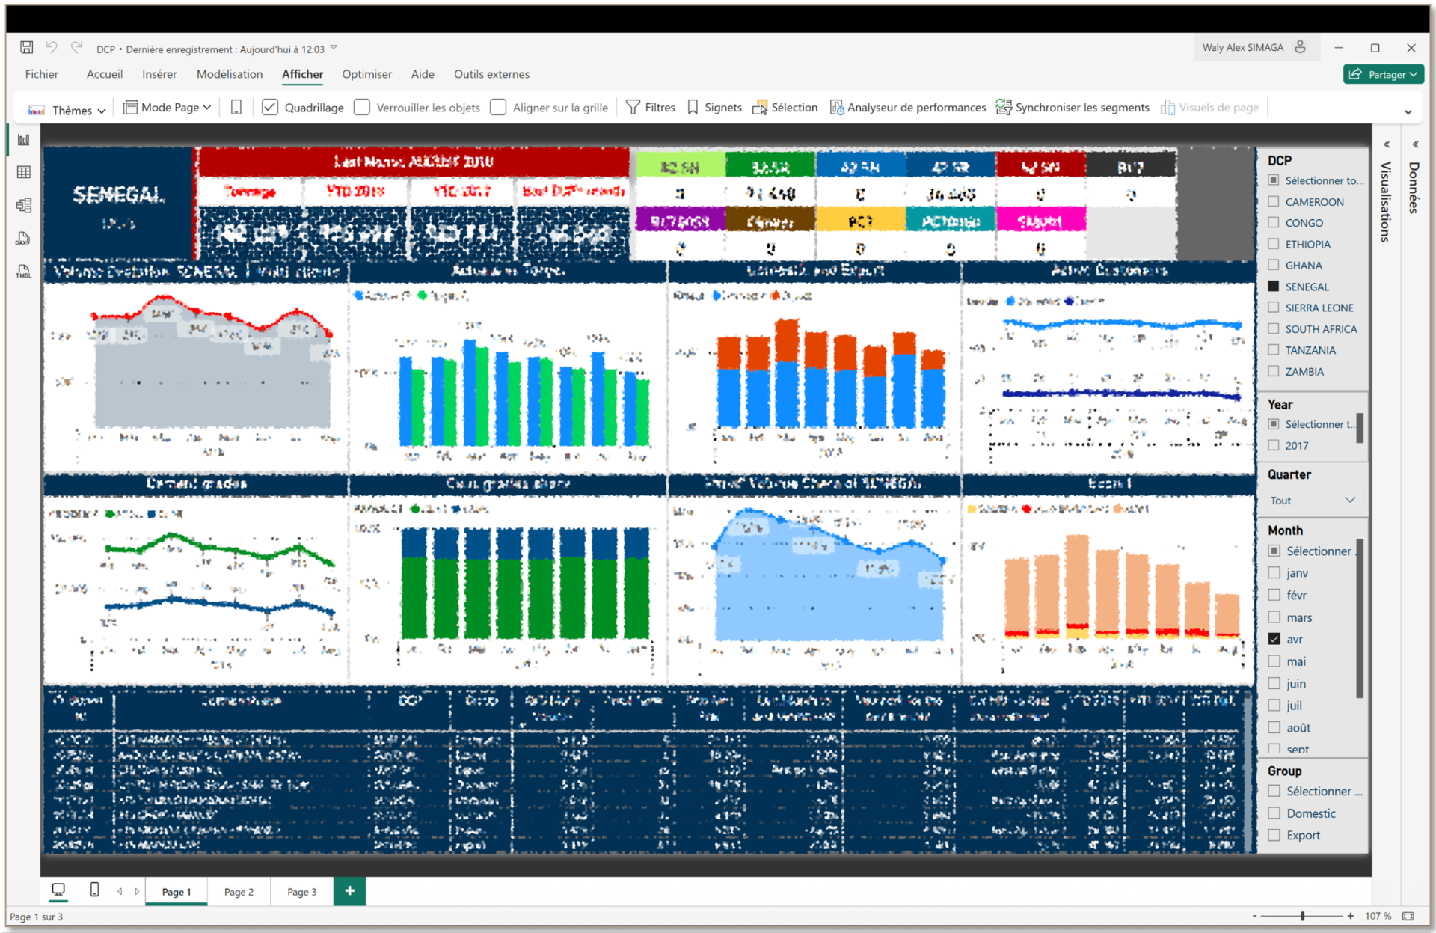
Task: Open the Filtres pane
Action: pyautogui.click(x=650, y=108)
